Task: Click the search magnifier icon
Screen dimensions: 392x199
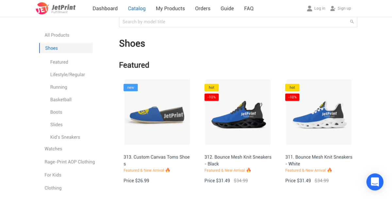Action: coord(352,22)
